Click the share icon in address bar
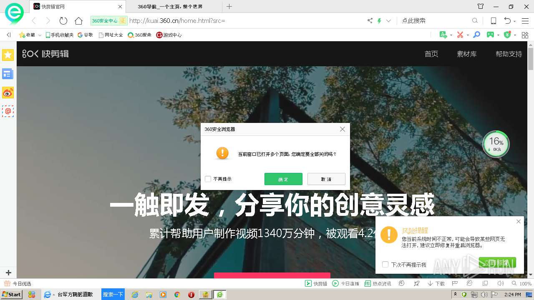The image size is (534, 300). [370, 20]
